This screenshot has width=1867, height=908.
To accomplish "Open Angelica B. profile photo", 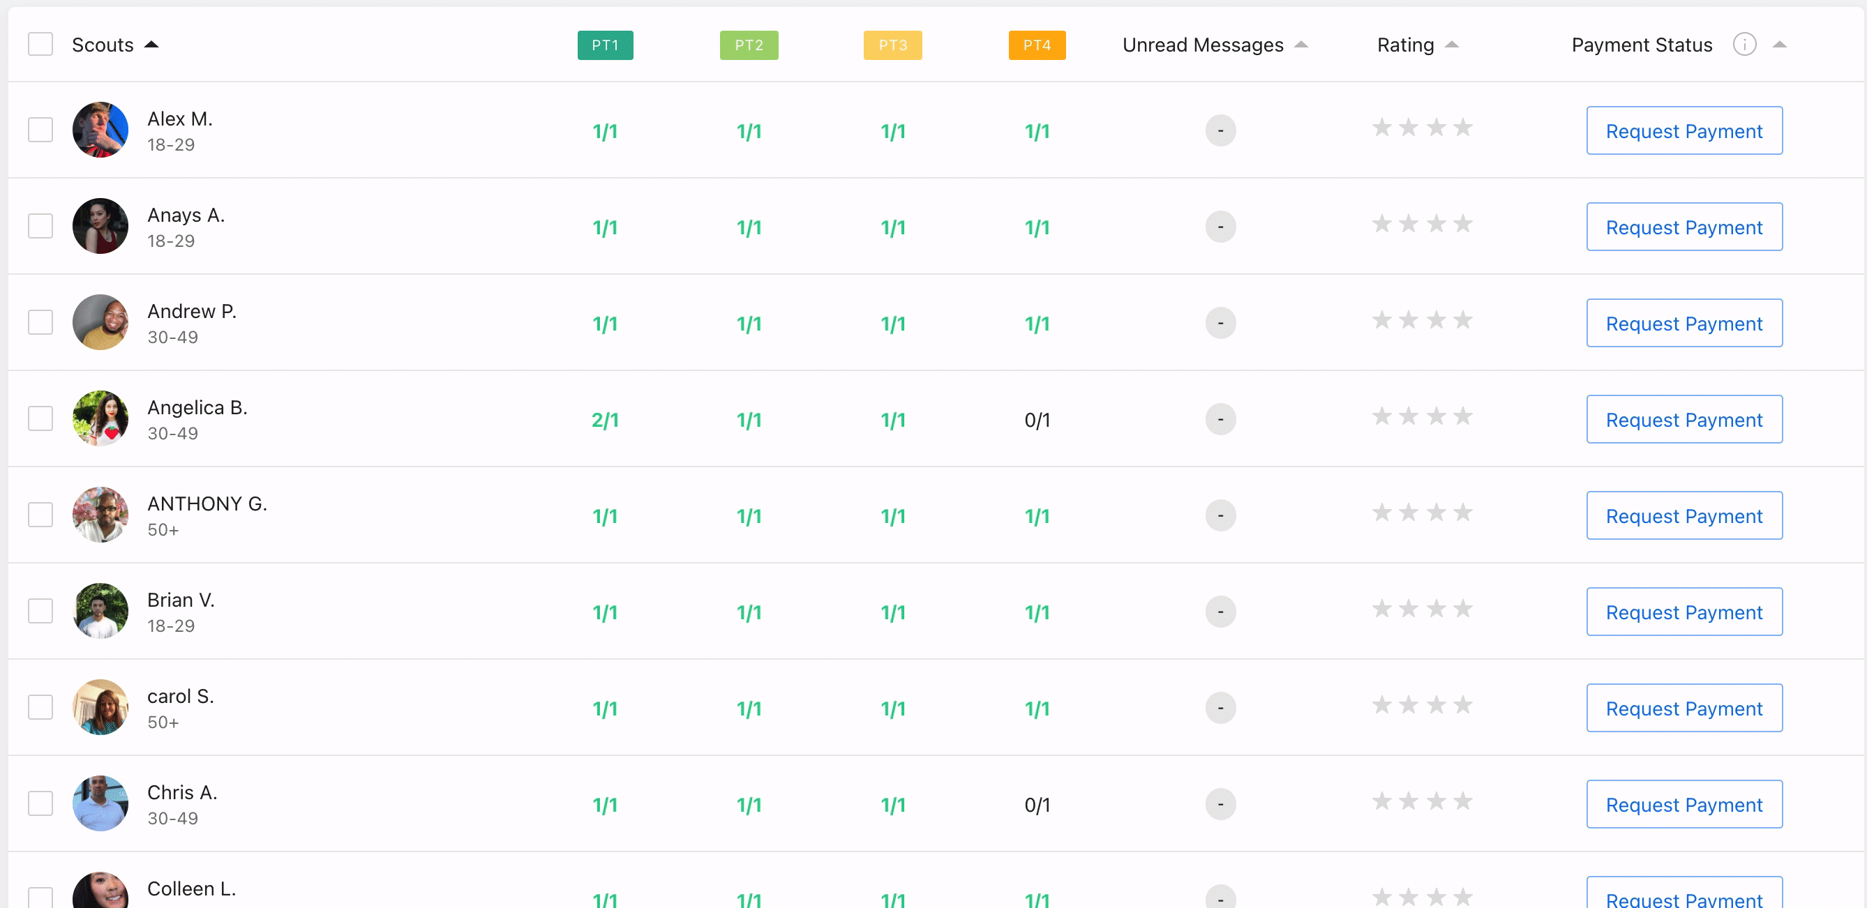I will point(100,419).
